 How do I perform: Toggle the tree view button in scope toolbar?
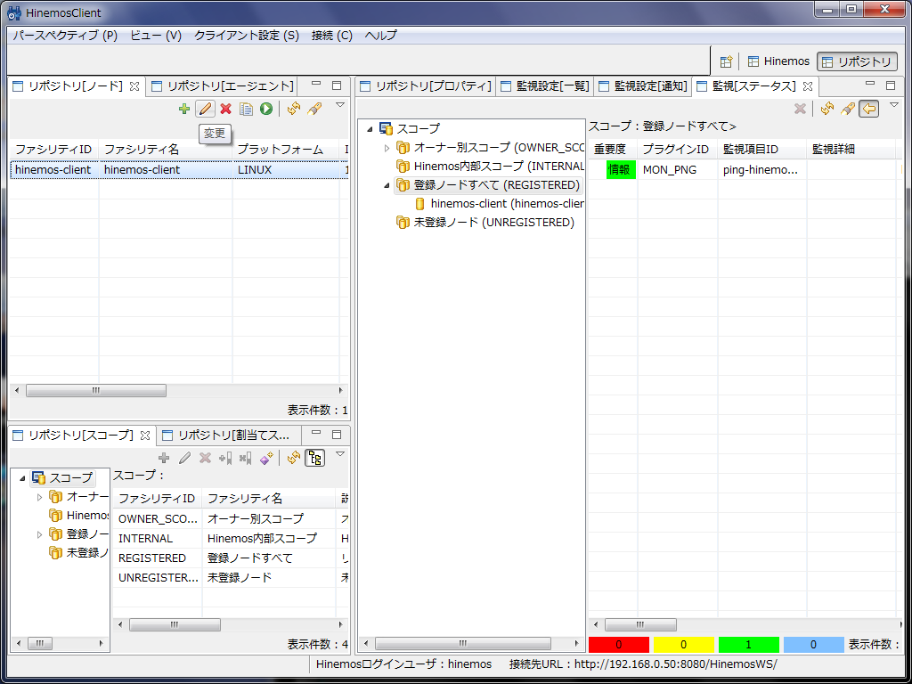[314, 459]
